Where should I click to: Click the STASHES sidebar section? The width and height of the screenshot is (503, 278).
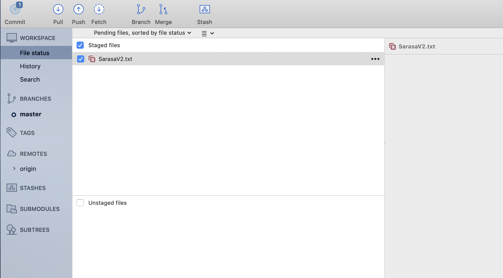[33, 188]
